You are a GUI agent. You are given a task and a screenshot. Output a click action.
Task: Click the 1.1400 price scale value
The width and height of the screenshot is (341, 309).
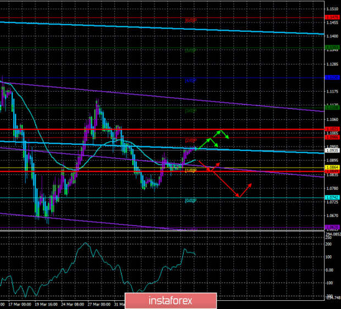(333, 36)
